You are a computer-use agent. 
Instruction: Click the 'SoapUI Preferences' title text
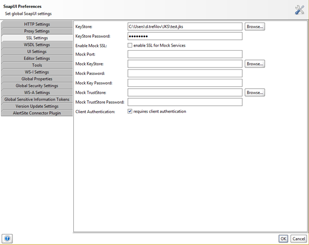[22, 6]
